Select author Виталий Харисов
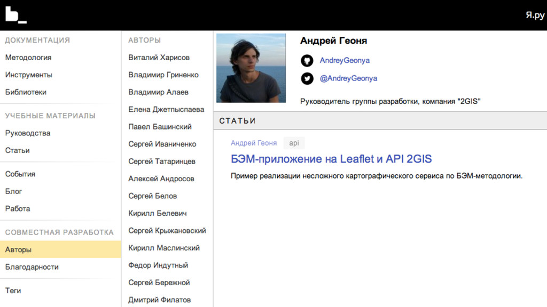547x307 pixels. 159,58
